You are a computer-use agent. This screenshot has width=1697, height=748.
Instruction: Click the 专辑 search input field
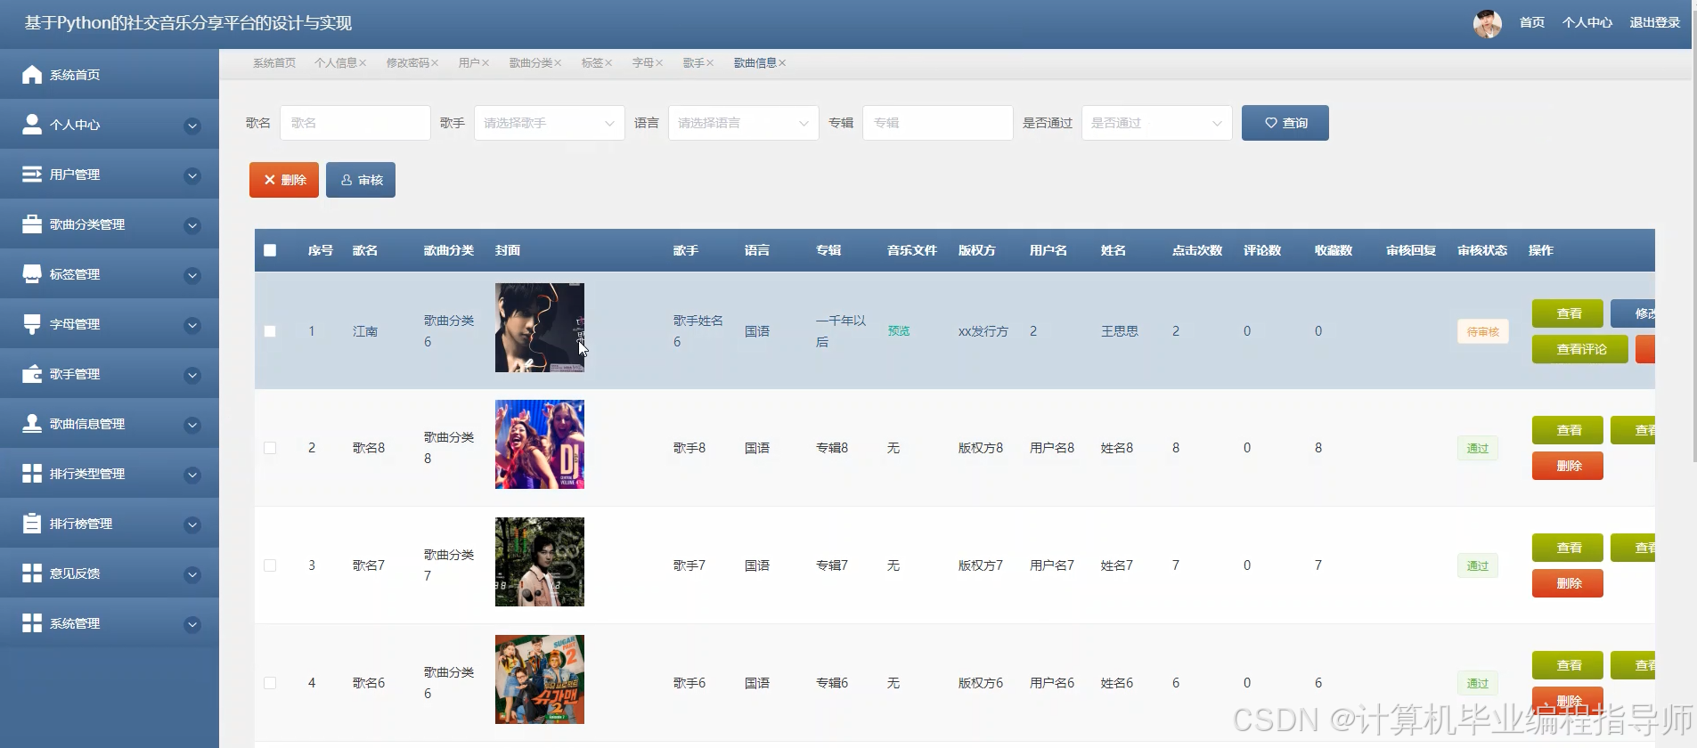click(x=938, y=123)
